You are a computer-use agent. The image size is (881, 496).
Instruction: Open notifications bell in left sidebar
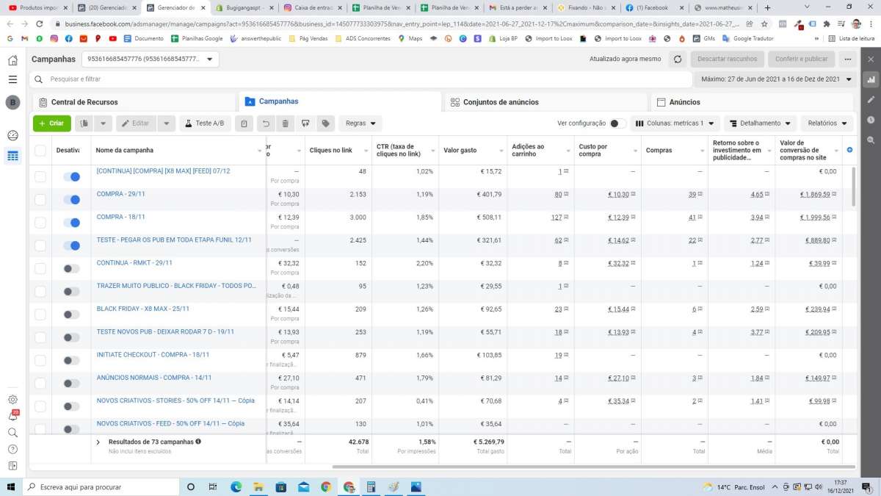(12, 416)
